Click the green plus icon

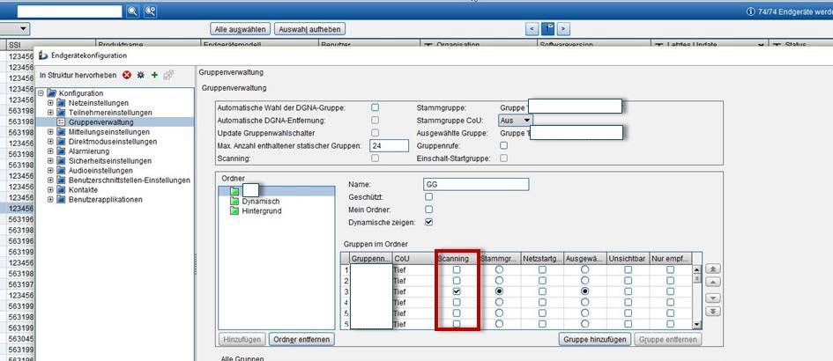(154, 75)
